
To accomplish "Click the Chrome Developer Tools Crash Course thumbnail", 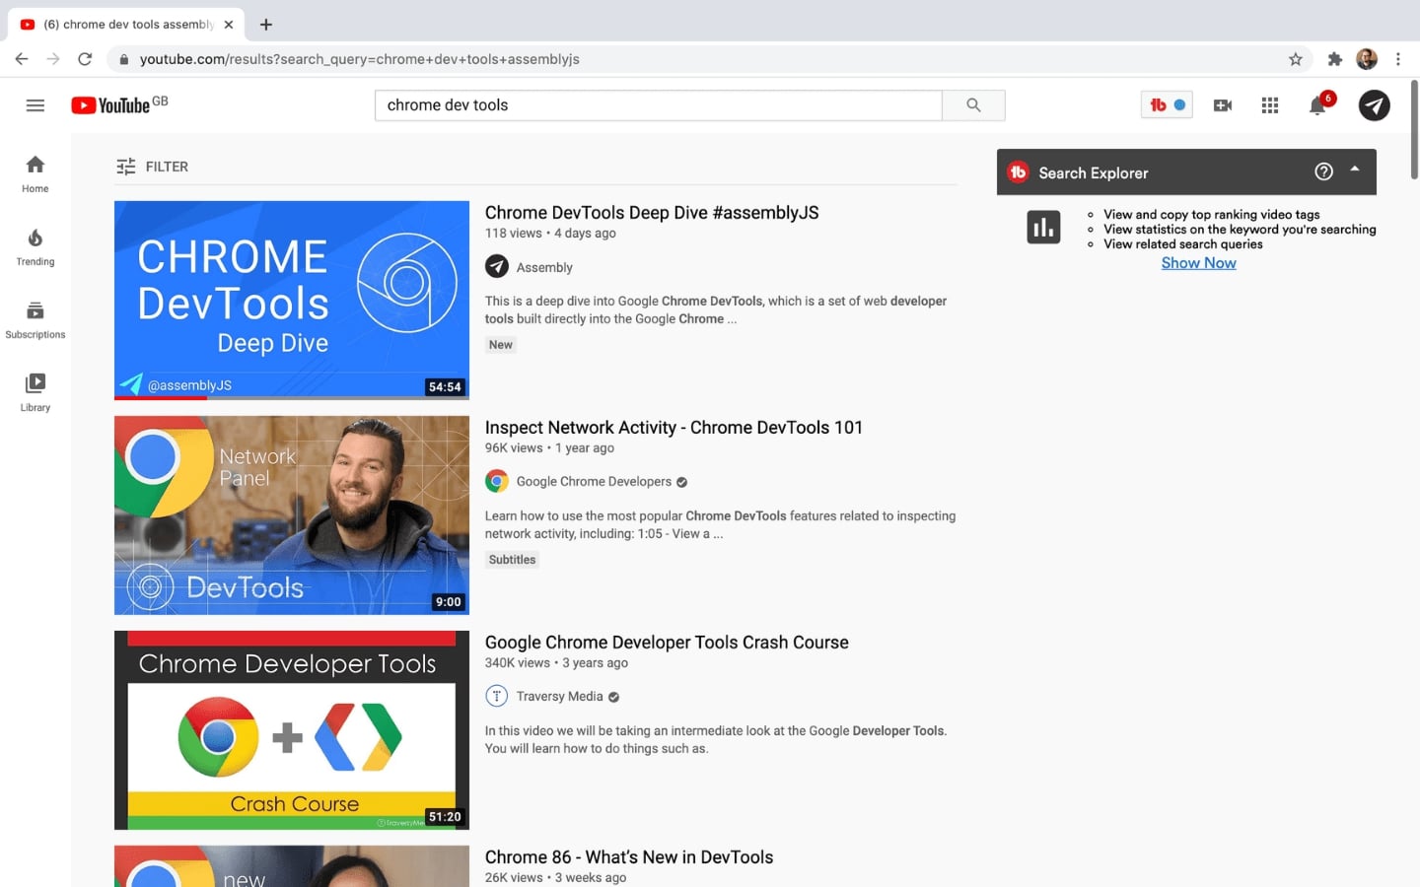I will pyautogui.click(x=292, y=730).
